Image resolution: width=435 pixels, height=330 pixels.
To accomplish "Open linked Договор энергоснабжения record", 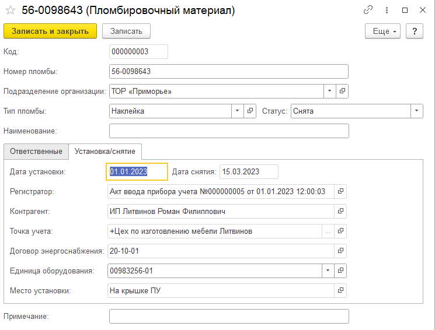I will point(341,251).
